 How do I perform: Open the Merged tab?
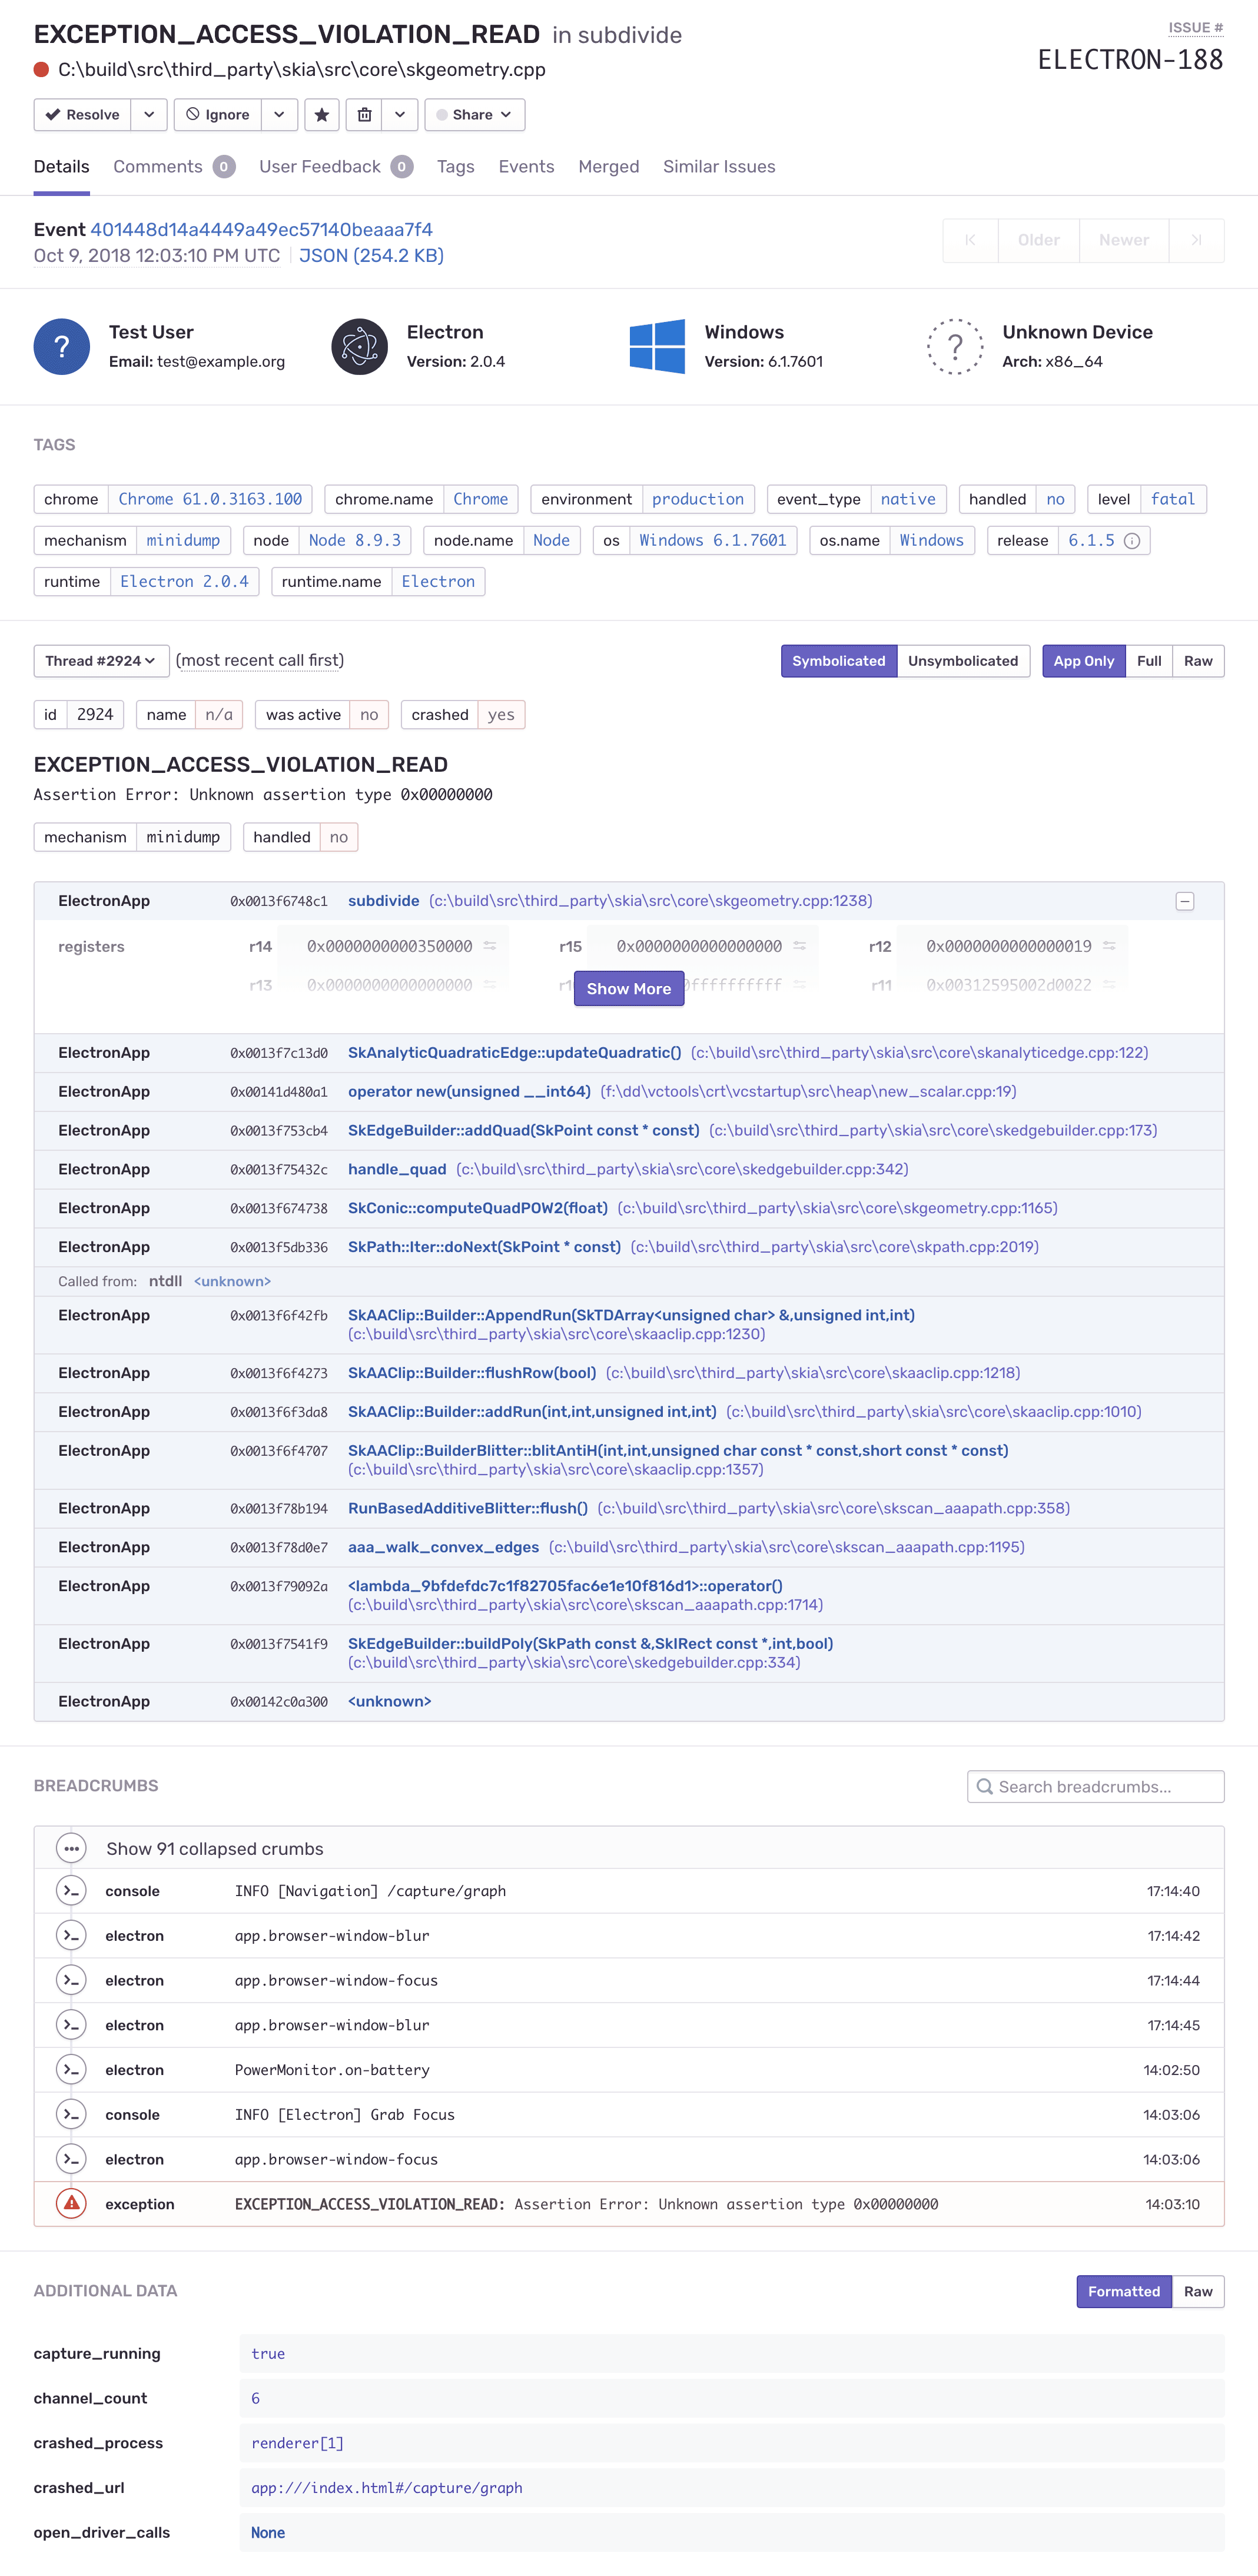[x=608, y=167]
